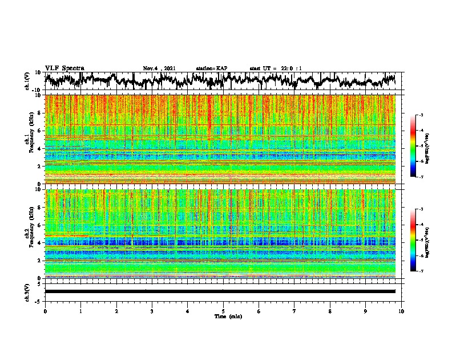Click time axis tick label "1"
Viewport: 452px width, 349px height.
tap(80, 311)
